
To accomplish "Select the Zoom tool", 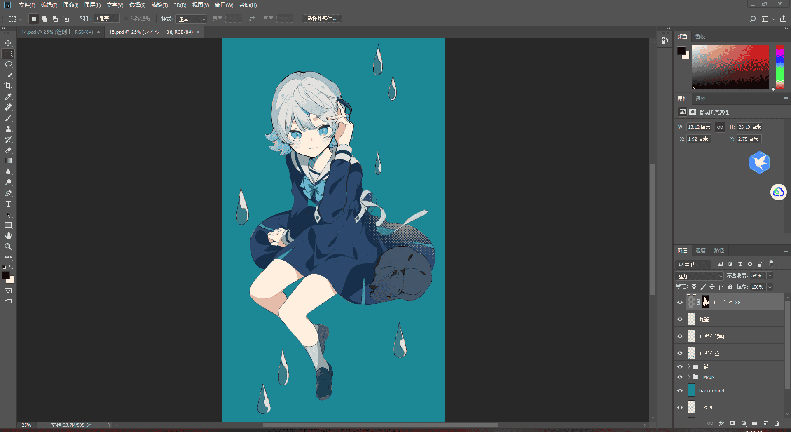I will point(8,247).
